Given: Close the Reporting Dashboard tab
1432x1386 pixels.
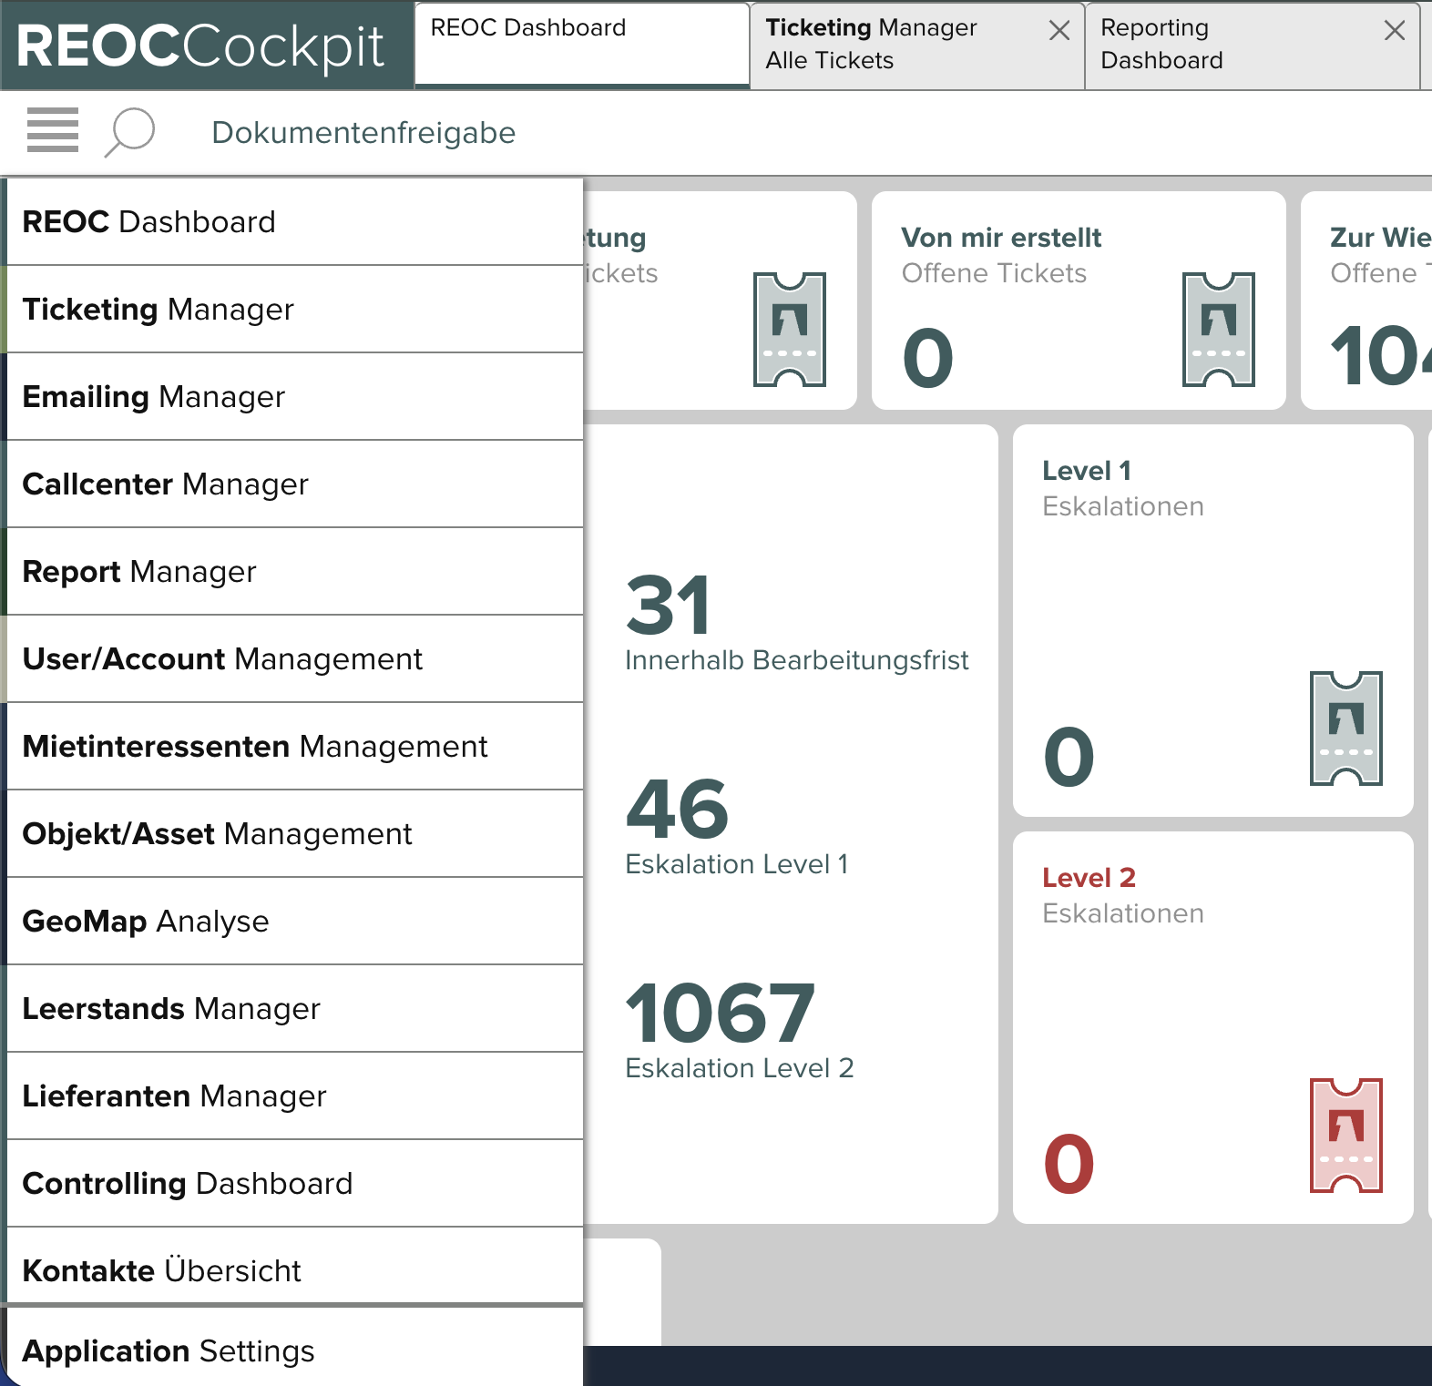Looking at the screenshot, I should click(1394, 31).
